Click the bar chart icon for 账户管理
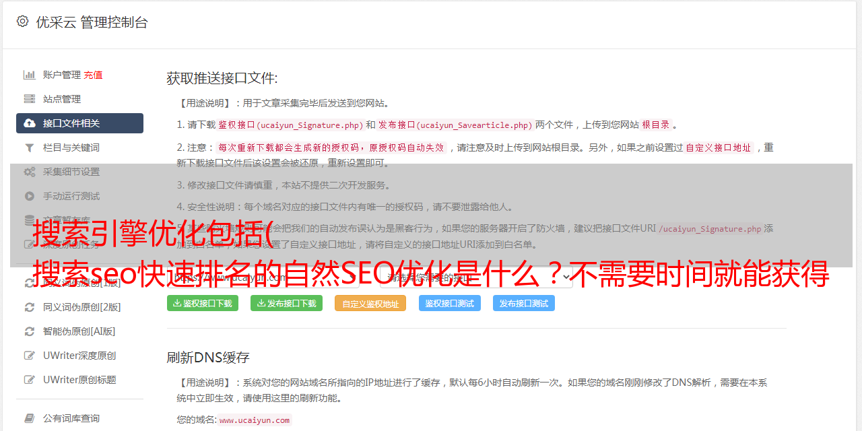Image resolution: width=862 pixels, height=431 pixels. (x=30, y=75)
